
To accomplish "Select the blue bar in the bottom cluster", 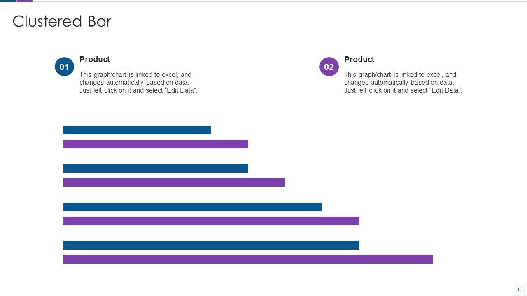I will point(211,245).
